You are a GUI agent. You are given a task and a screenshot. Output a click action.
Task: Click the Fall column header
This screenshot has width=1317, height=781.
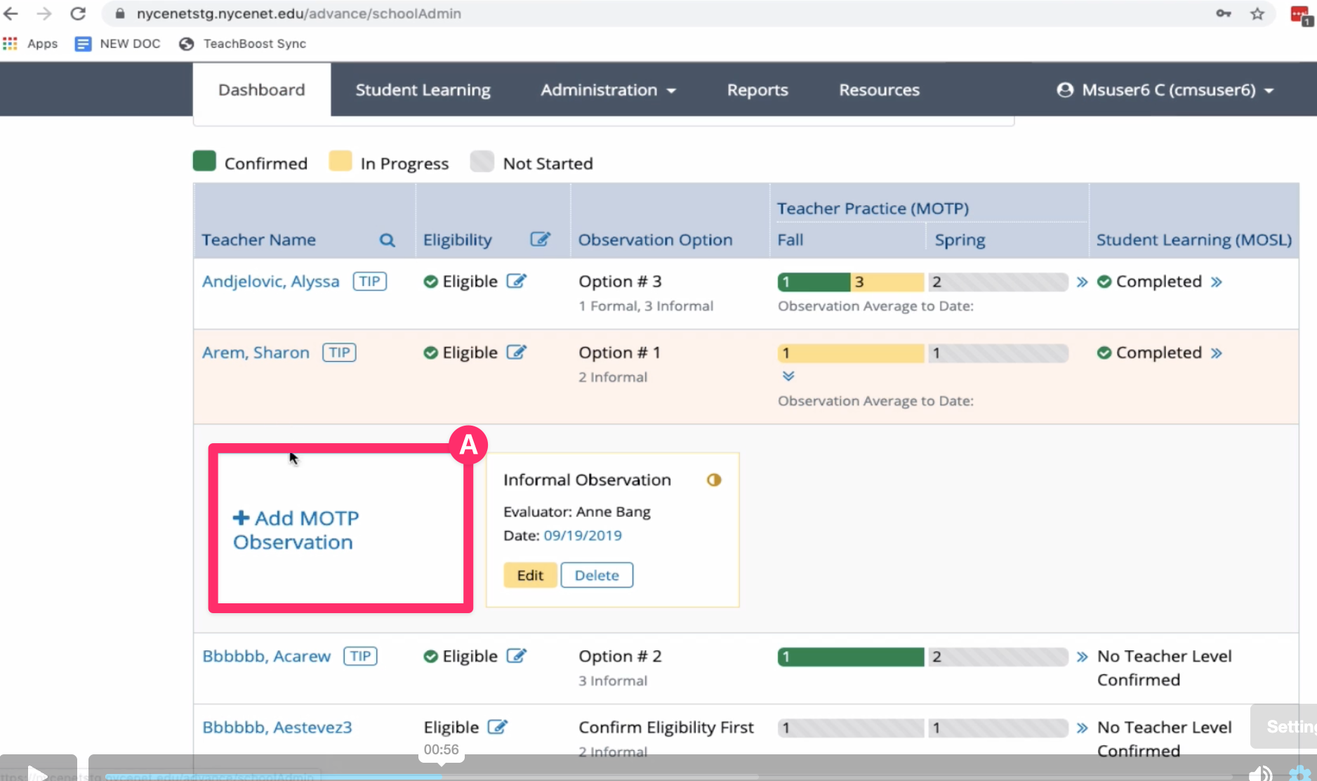[790, 240]
